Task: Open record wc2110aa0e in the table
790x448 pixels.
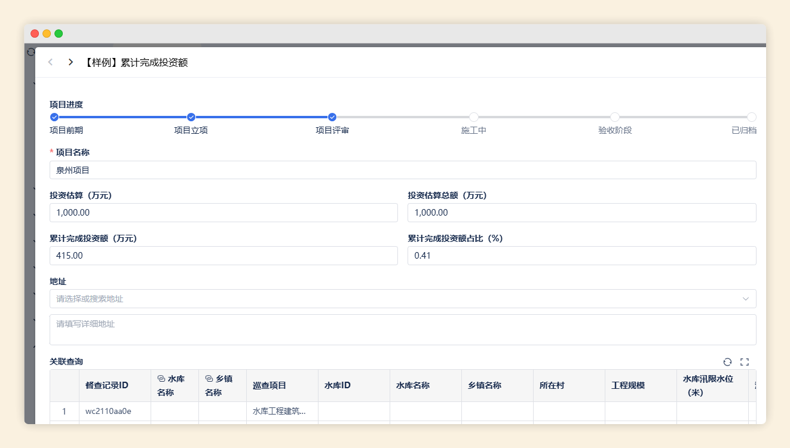Action: (108, 411)
